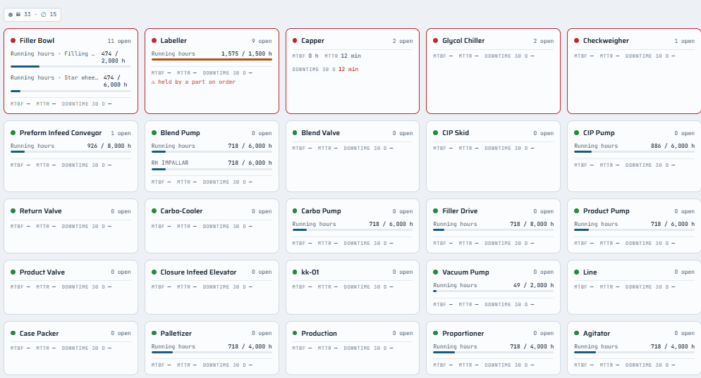Image resolution: width=701 pixels, height=378 pixels.
Task: Click the '0 open' count on kk-01
Action: click(x=403, y=272)
